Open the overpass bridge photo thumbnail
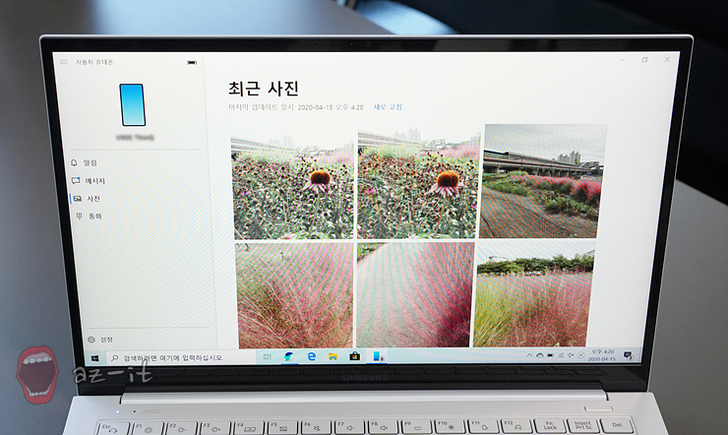 (x=543, y=181)
